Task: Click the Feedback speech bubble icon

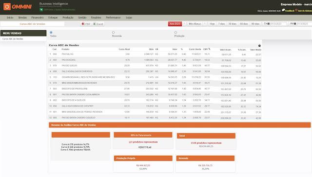Action: [x=283, y=10]
